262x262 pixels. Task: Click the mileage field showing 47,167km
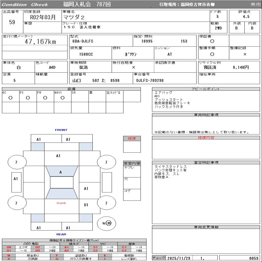coord(41,42)
